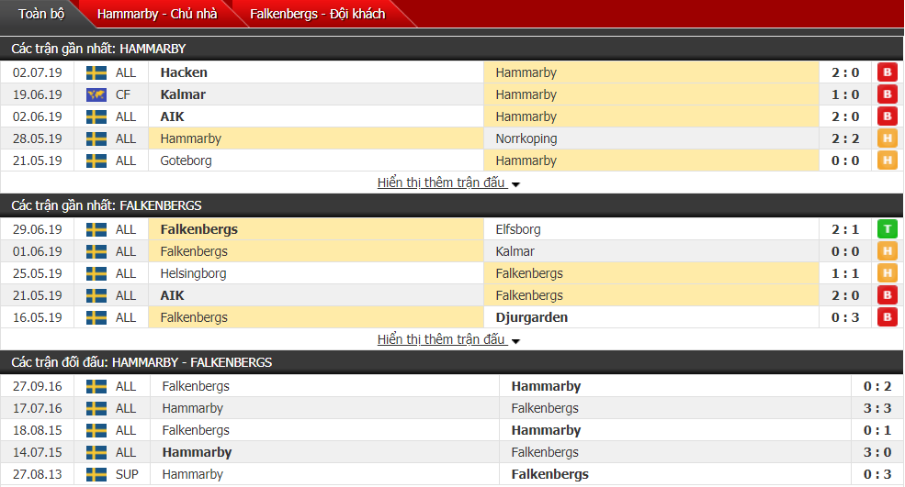Click score 2 : 2 in Norrkoping row
The width and height of the screenshot is (905, 487).
pyautogui.click(x=845, y=138)
